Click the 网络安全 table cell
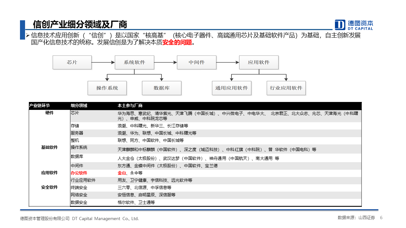406x228 pixels. point(79,195)
